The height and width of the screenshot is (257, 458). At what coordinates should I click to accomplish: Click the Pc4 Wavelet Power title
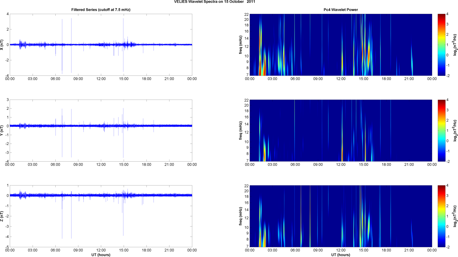pos(340,10)
